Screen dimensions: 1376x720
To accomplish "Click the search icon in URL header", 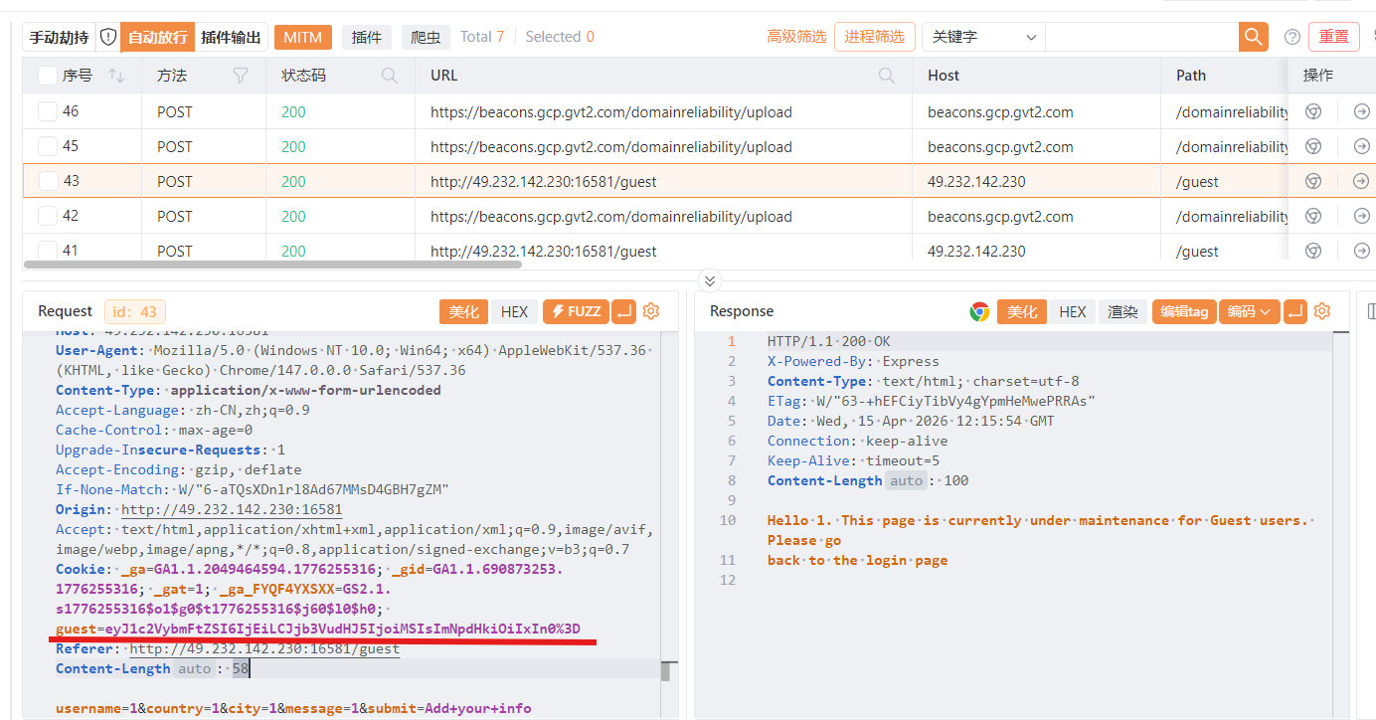I will pyautogui.click(x=887, y=76).
